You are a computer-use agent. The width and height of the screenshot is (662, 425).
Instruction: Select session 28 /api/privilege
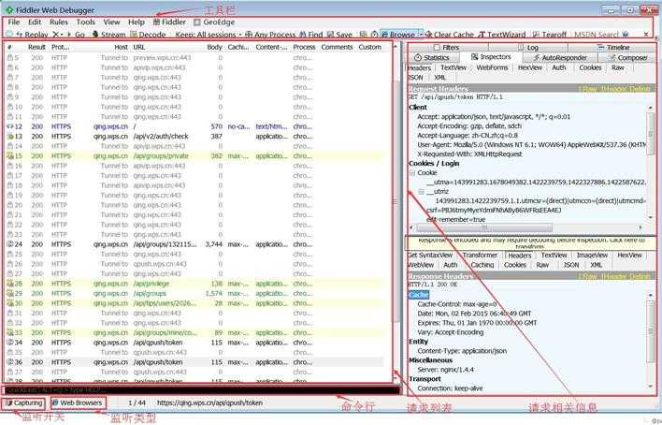pos(194,284)
